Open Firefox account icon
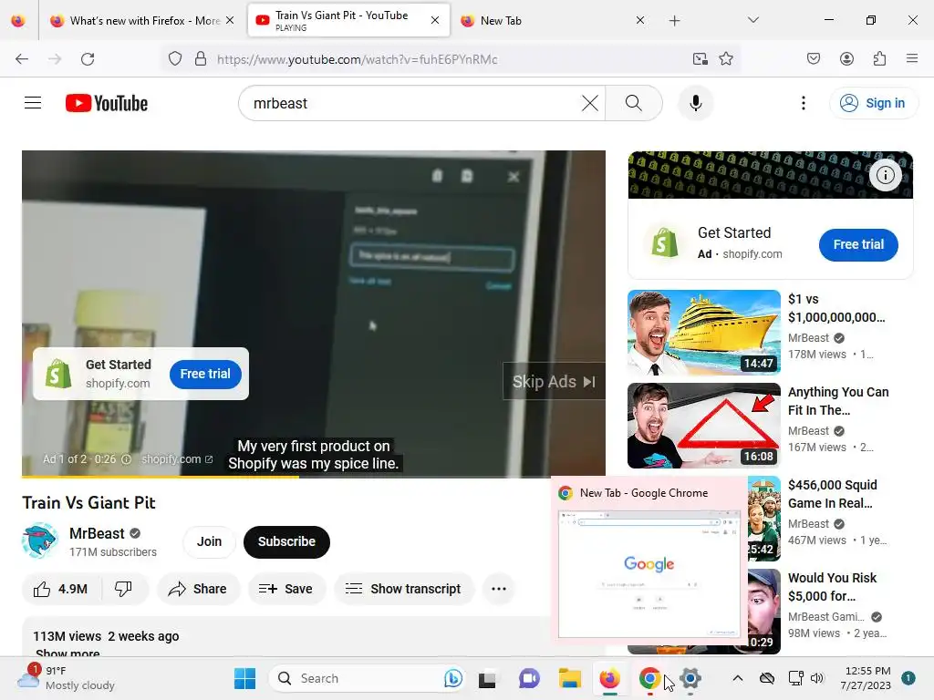This screenshot has height=700, width=934. pyautogui.click(x=846, y=59)
